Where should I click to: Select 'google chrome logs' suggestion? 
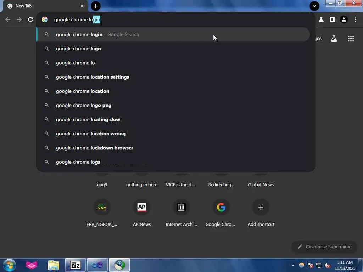pos(173,162)
